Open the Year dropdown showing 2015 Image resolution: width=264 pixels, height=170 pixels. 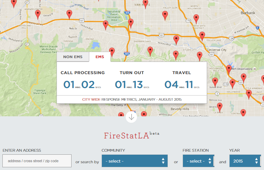tap(245, 161)
